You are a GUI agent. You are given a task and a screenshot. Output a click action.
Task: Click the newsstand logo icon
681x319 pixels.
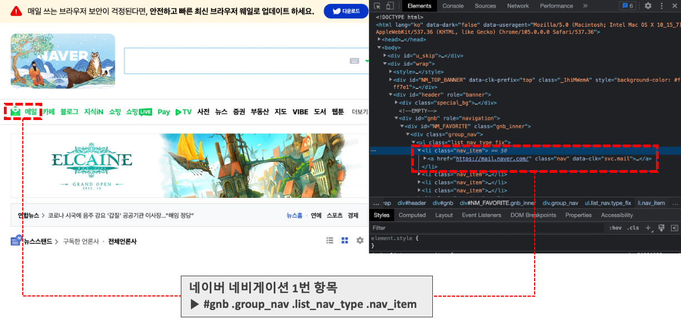click(x=16, y=241)
